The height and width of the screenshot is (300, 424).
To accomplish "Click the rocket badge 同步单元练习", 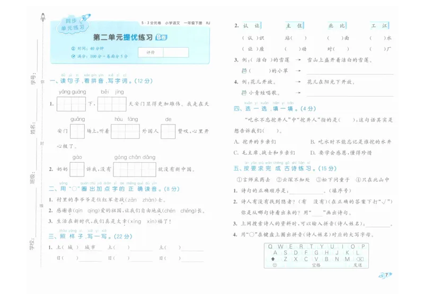I will tap(74, 24).
